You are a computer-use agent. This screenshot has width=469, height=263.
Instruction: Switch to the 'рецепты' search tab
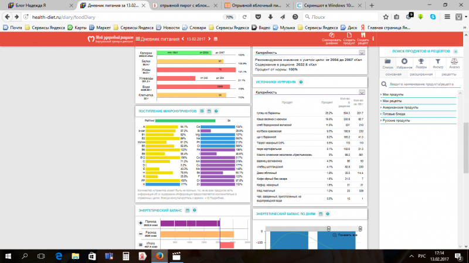(449, 74)
